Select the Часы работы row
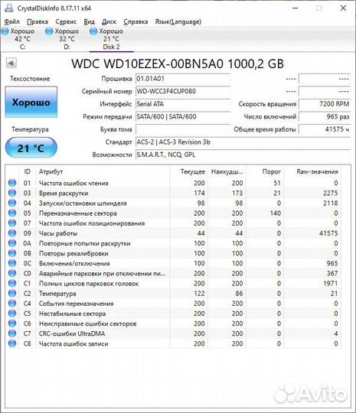356x413 pixels. [x=173, y=233]
